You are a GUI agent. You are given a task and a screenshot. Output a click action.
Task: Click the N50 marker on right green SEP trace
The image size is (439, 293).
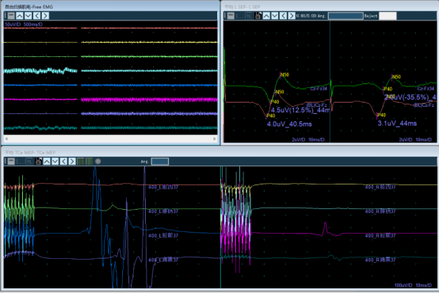pos(396,77)
